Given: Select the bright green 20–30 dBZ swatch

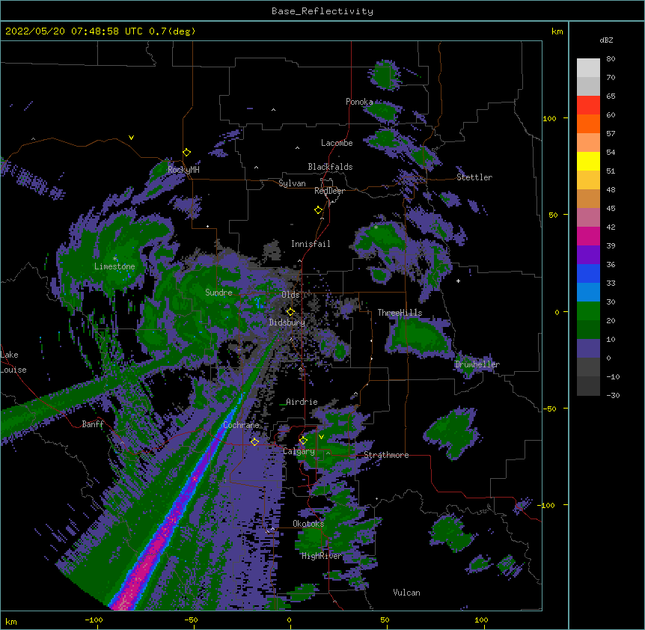Looking at the screenshot, I should pyautogui.click(x=588, y=311).
